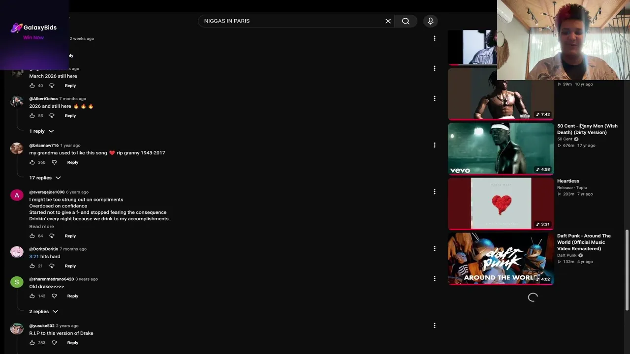
Task: Click the magnifier search icon
Action: [x=406, y=21]
